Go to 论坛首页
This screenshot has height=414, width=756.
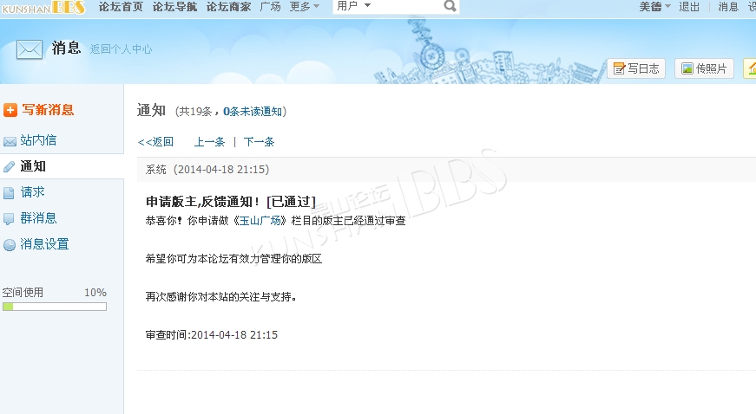pos(121,6)
